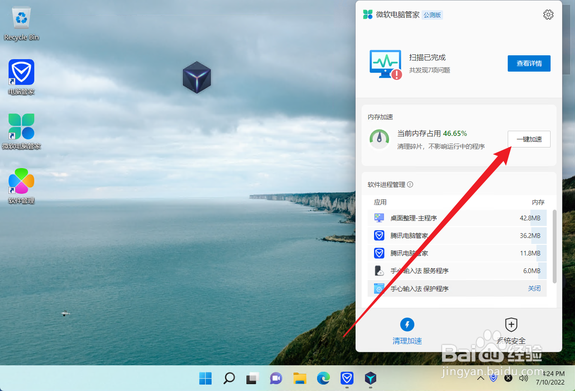Expand the hidden system tray icons chevron
The height and width of the screenshot is (391, 575).
[x=481, y=378]
